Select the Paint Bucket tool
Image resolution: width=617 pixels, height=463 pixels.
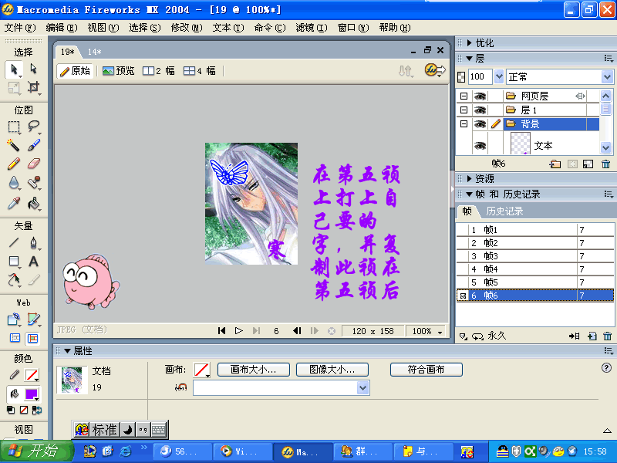click(33, 203)
